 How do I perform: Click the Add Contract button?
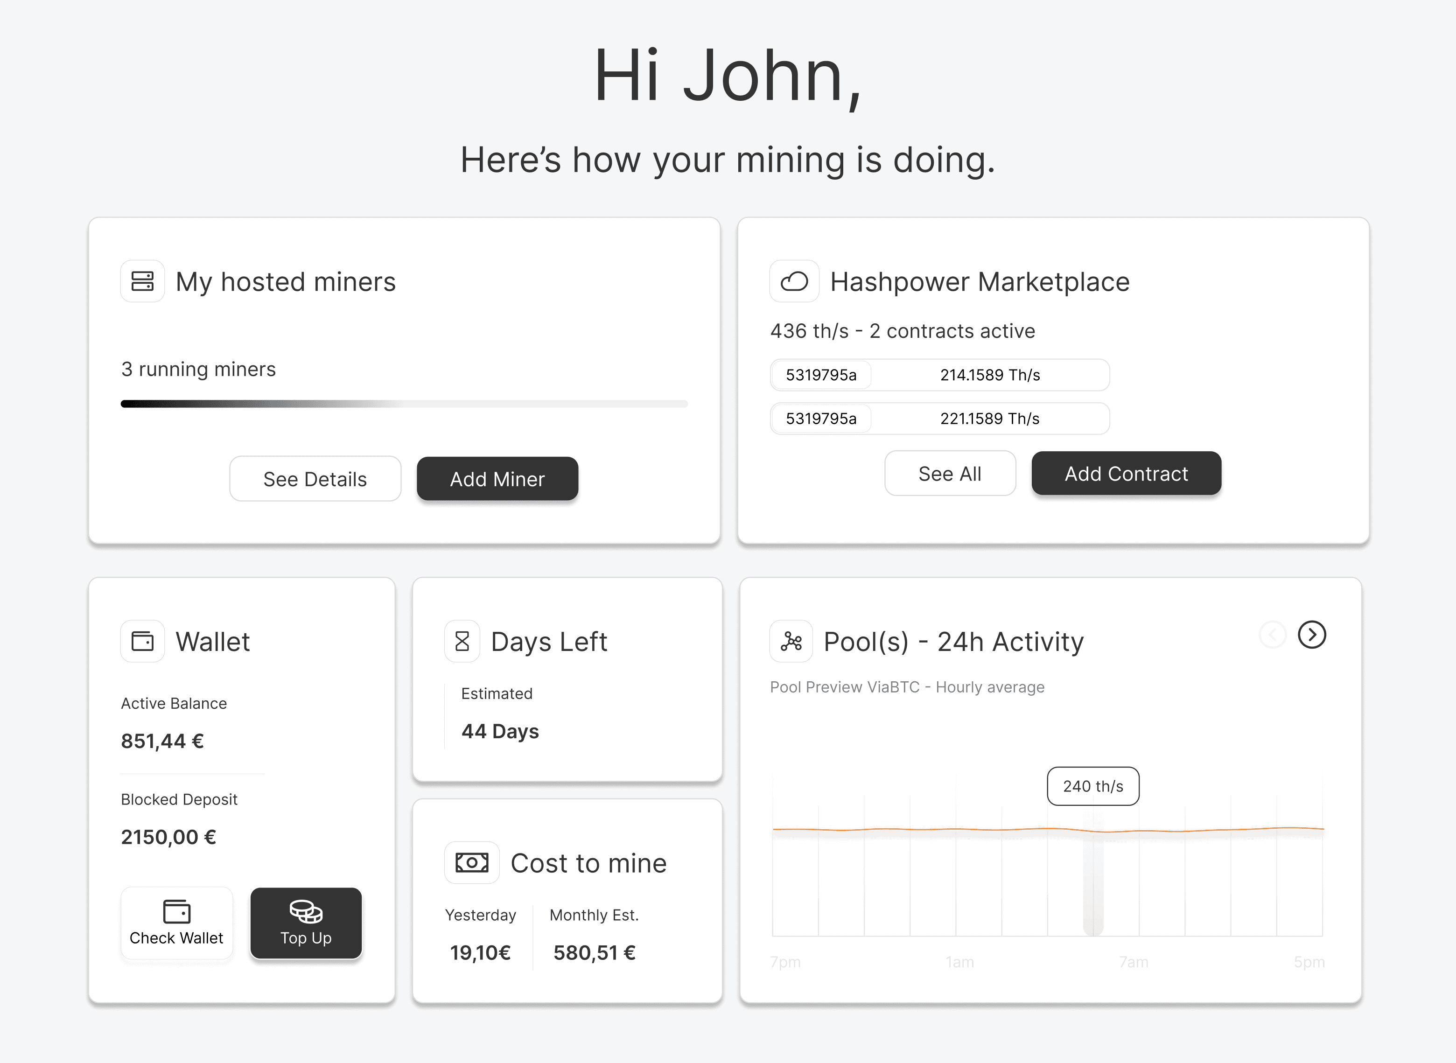coord(1125,474)
